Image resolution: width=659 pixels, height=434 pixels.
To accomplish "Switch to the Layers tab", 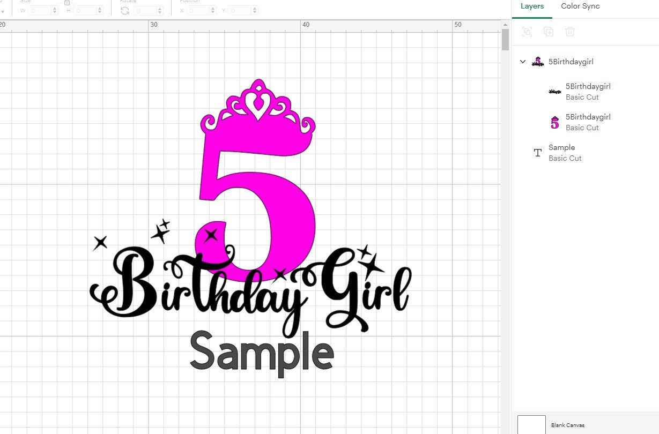I will 532,6.
